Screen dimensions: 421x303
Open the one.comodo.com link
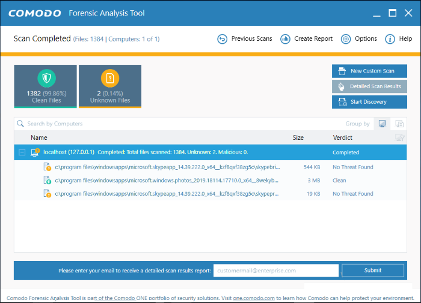coord(254,298)
